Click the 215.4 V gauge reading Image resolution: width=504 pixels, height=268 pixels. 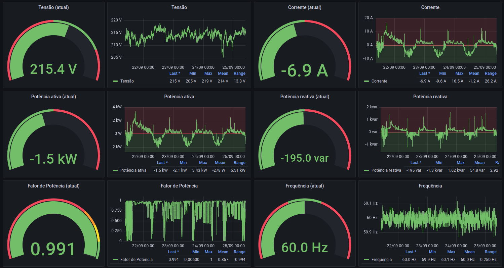[x=53, y=69]
